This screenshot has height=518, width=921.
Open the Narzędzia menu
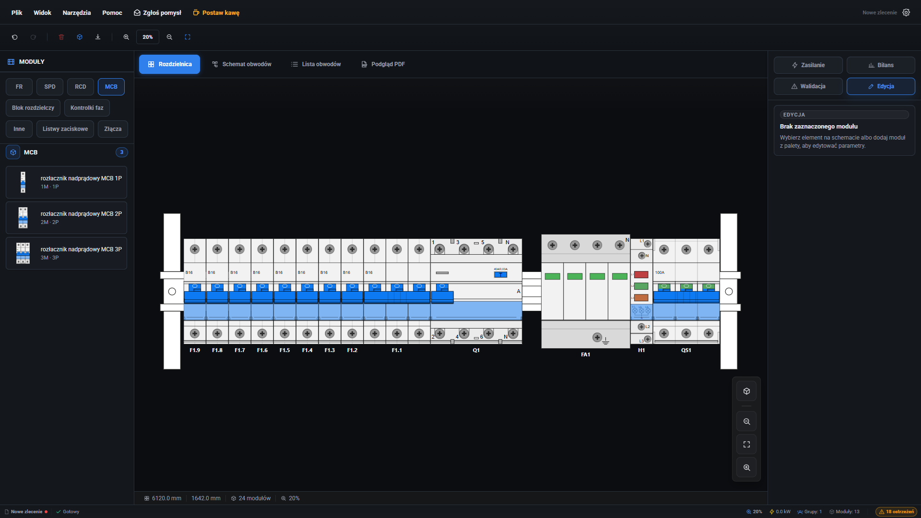(77, 12)
